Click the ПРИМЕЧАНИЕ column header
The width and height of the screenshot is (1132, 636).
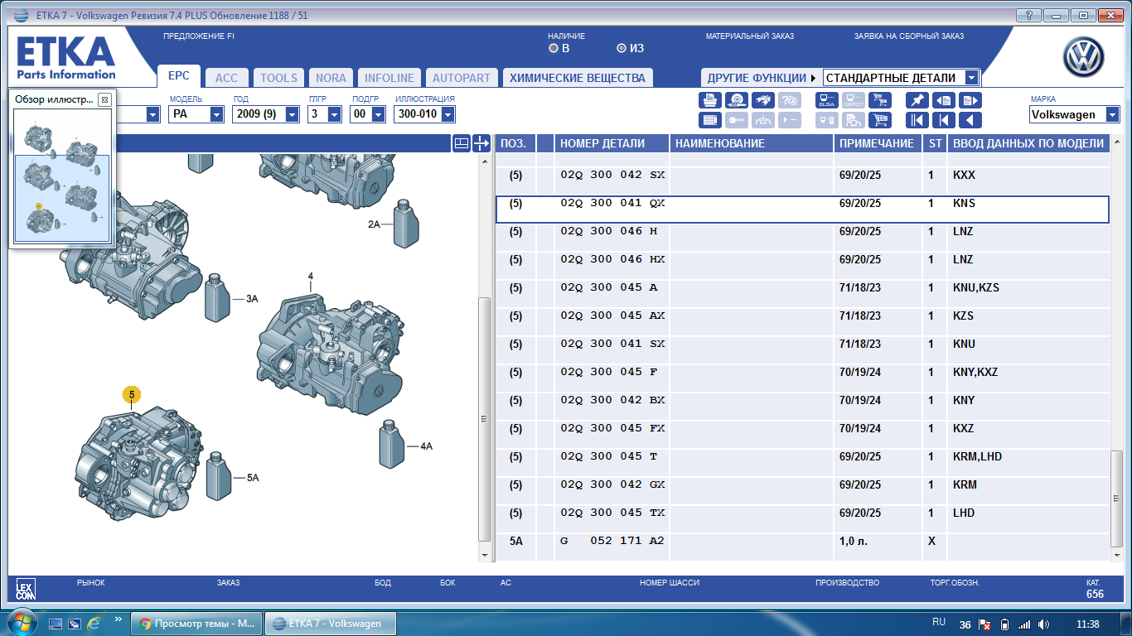(877, 143)
